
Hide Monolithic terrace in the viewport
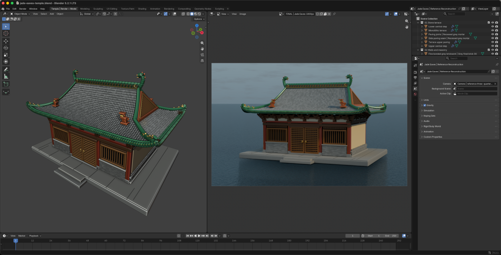pyautogui.click(x=492, y=30)
